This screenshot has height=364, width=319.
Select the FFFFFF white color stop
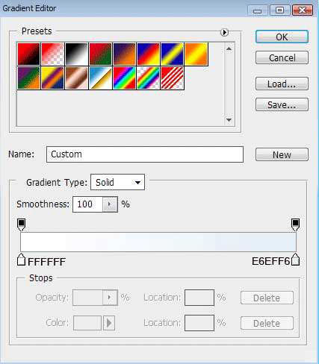(22, 260)
